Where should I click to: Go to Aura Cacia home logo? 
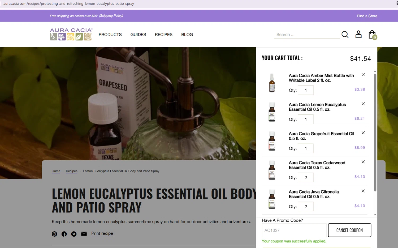point(71,34)
